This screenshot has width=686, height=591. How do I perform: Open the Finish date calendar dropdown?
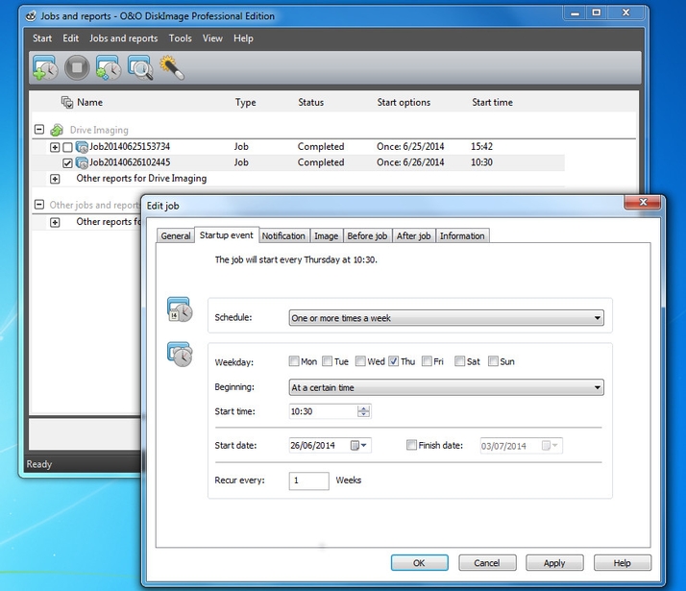(x=551, y=446)
